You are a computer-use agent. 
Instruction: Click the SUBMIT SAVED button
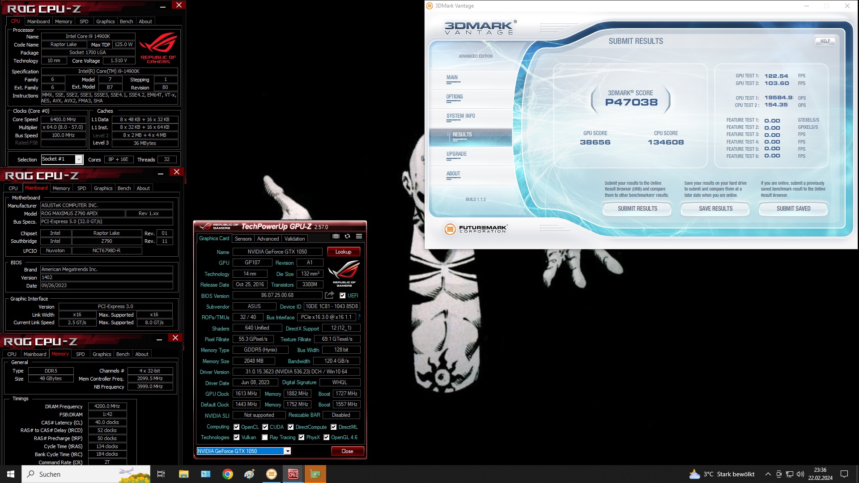[x=794, y=209]
